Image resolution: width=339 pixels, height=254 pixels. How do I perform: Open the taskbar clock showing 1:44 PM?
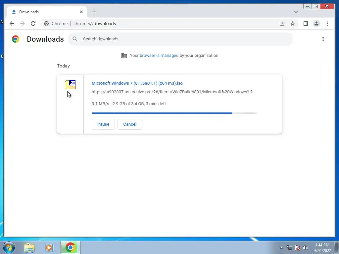322,248
